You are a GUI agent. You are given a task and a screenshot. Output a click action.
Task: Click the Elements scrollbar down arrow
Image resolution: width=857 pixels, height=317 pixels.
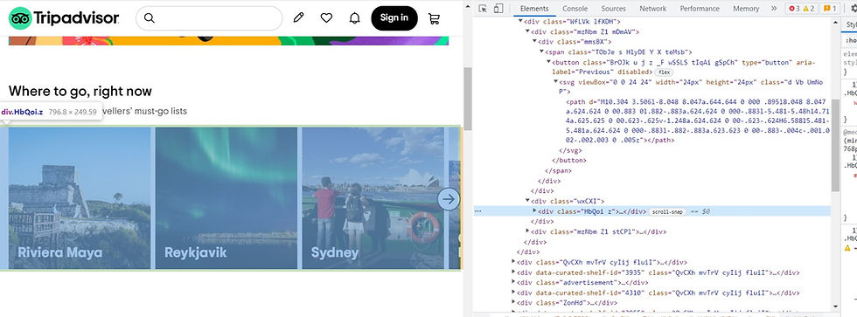(x=835, y=307)
